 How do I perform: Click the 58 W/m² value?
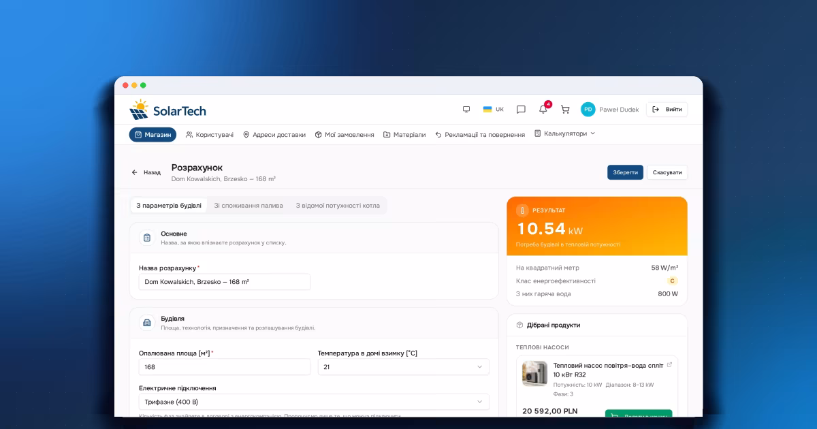(664, 268)
